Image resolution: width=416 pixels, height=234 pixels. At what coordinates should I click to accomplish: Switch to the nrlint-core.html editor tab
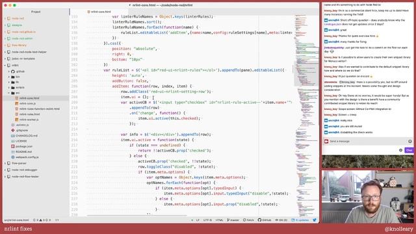click(99, 12)
